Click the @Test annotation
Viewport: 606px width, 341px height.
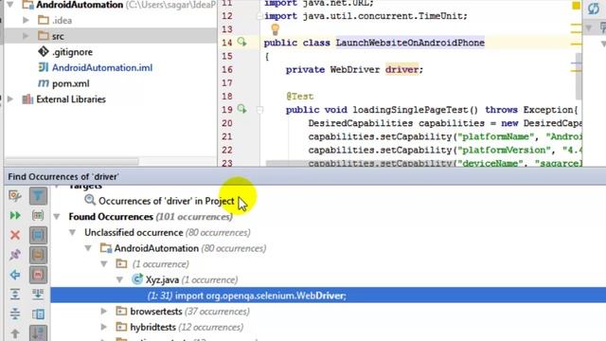300,97
